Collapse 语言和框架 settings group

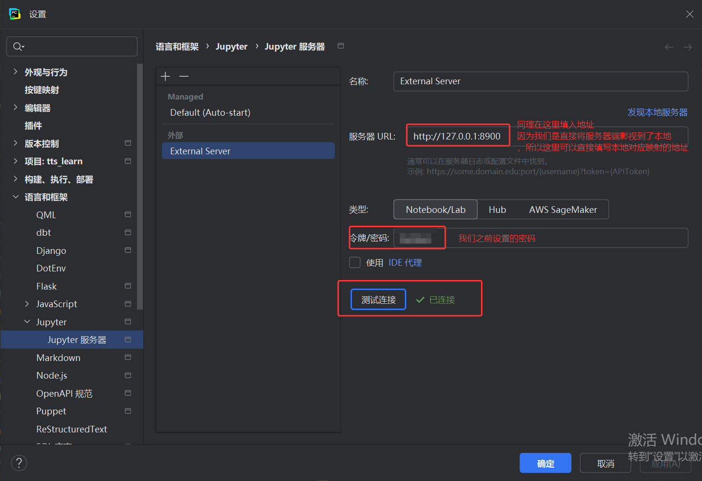pos(15,197)
